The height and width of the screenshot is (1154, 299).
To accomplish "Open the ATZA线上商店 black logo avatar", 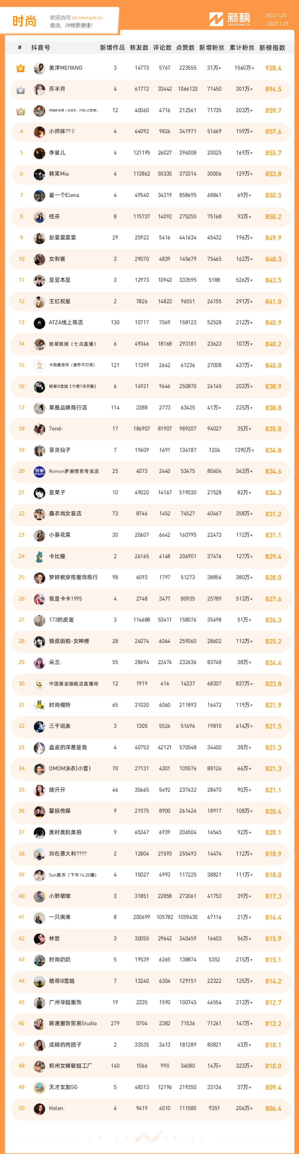I will [39, 323].
